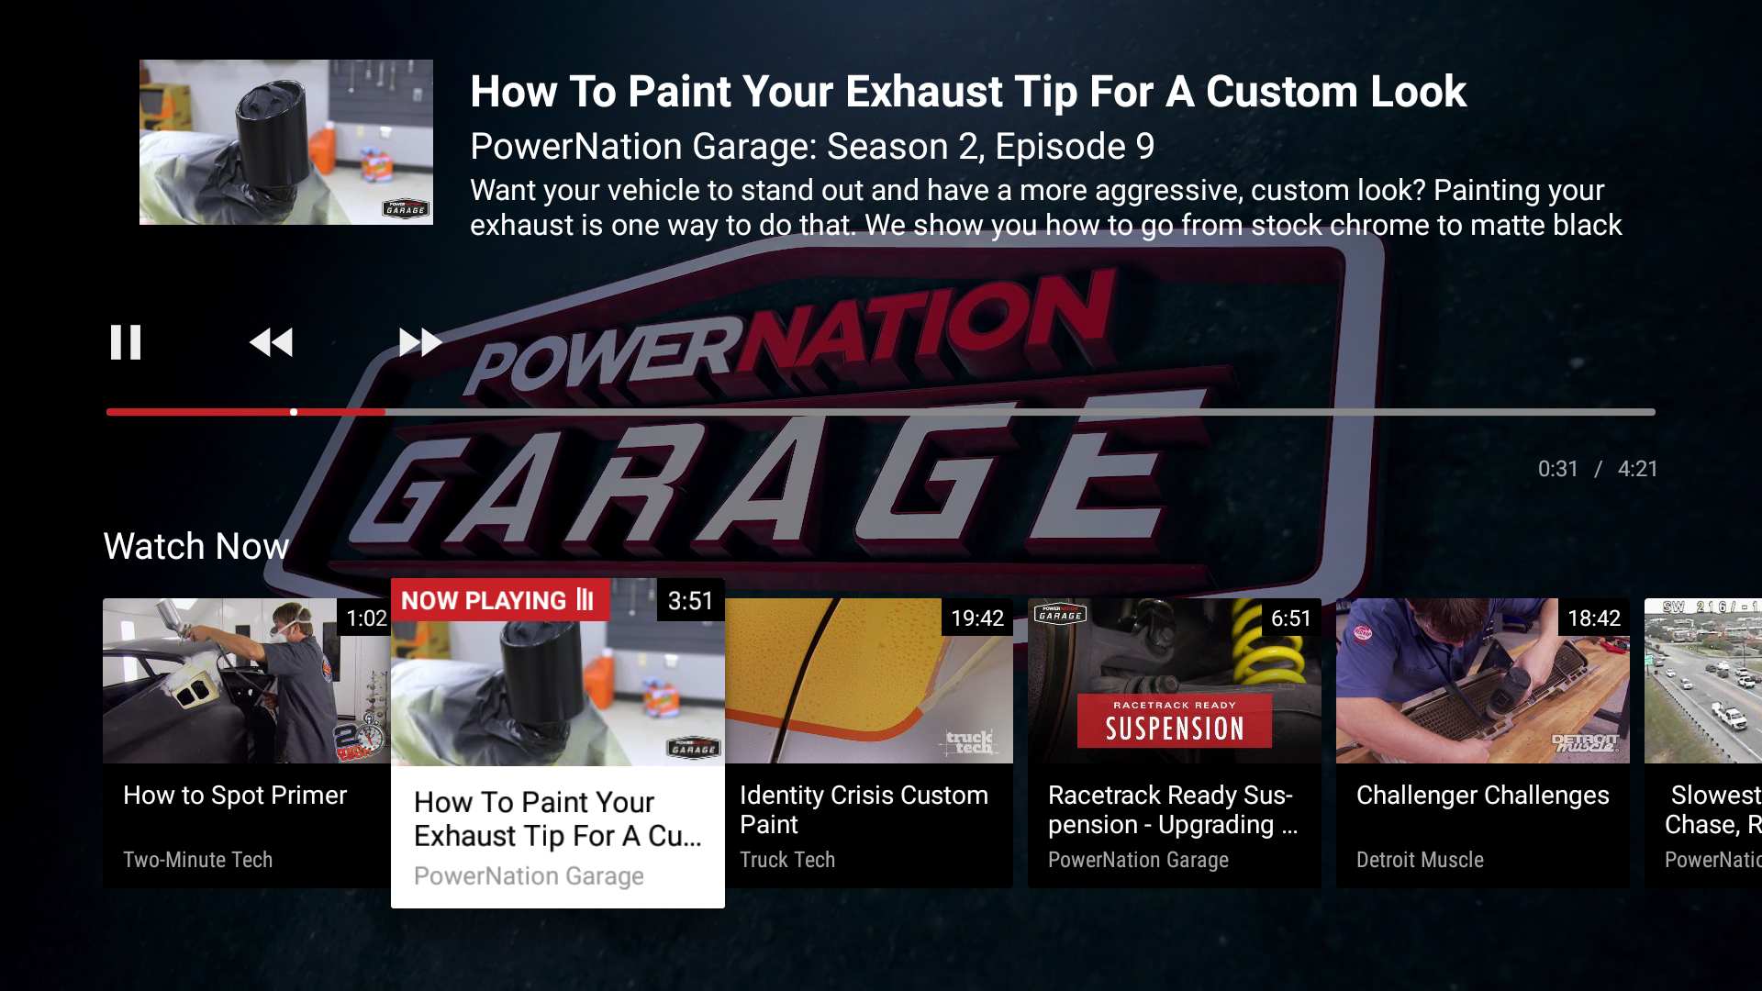
Task: Click the NOW PLAYING badge
Action: tap(500, 600)
